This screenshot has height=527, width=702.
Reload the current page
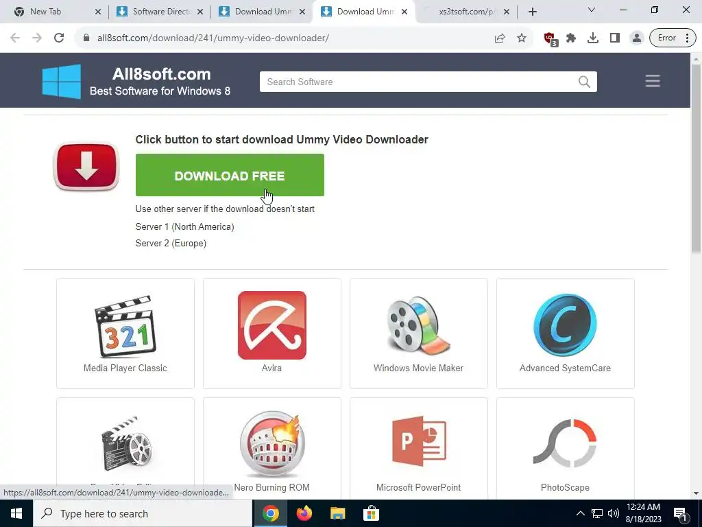coord(59,38)
